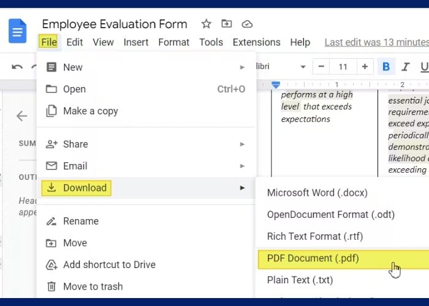Expand the Share submenu arrow

coord(242,144)
